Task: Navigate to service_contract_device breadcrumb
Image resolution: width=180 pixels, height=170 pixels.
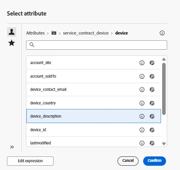Action: tap(86, 33)
